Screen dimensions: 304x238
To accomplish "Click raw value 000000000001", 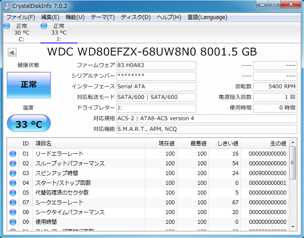I will 268,183.
